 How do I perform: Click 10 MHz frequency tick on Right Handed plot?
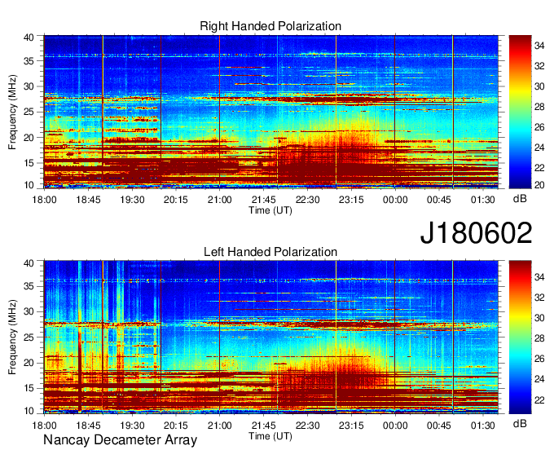click(x=29, y=185)
